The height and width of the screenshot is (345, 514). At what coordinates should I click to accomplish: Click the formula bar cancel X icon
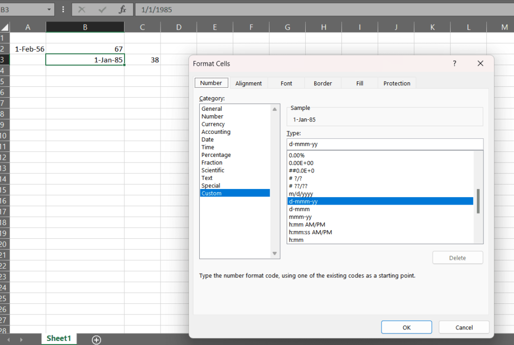(82, 10)
